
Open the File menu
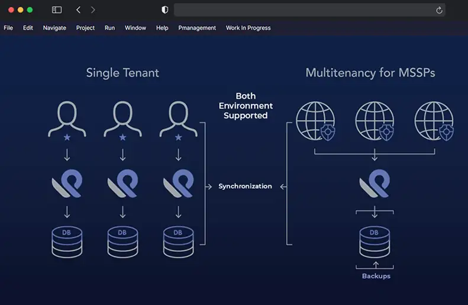coord(8,28)
